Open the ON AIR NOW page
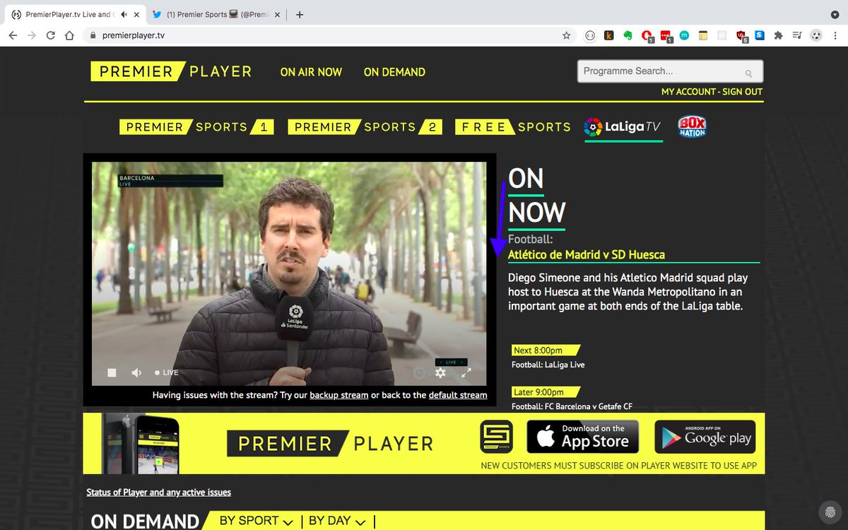 point(311,72)
